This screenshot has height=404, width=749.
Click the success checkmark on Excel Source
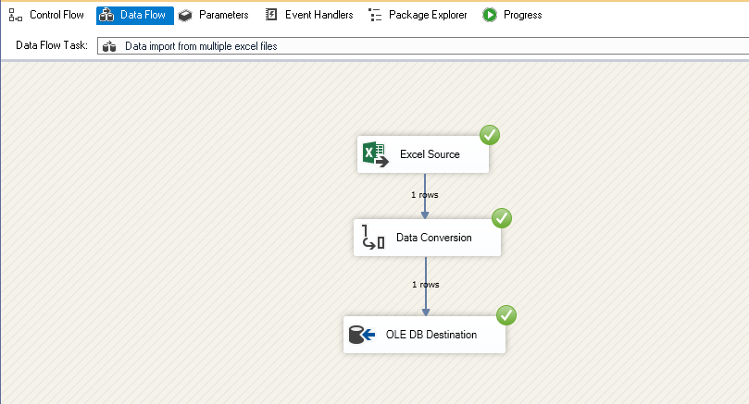pyautogui.click(x=490, y=136)
